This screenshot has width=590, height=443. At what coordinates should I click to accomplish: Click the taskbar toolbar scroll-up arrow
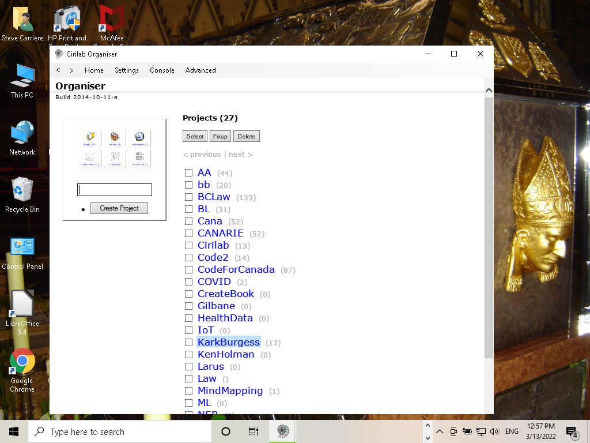[x=428, y=425]
